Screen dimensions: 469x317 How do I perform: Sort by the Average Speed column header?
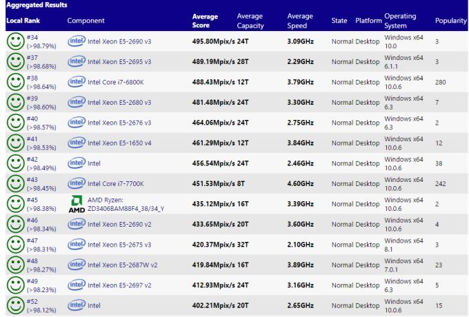pos(300,21)
